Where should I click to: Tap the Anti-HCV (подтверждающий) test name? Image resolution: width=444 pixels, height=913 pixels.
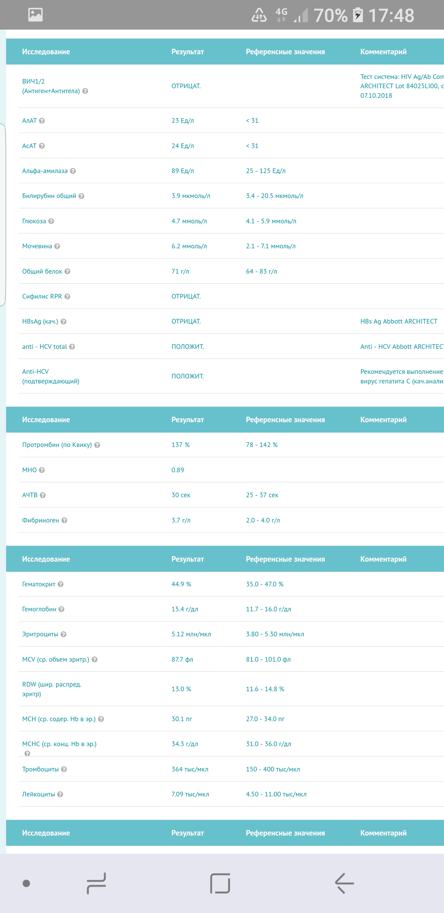click(51, 376)
